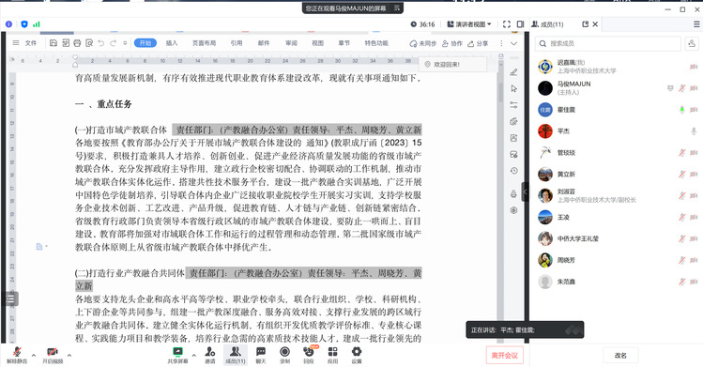Select the 插入 ribbon tab
This screenshot has height=367, width=703.
tap(172, 43)
